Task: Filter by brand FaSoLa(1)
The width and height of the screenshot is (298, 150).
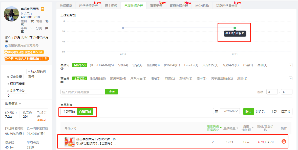Action: click(191, 65)
